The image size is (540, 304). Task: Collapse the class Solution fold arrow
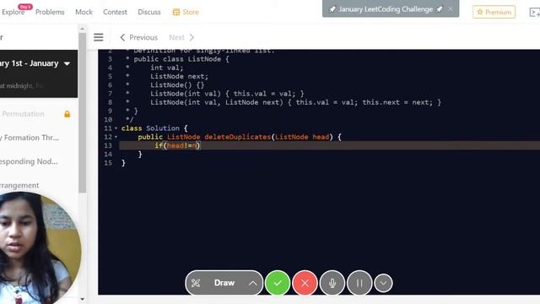click(x=116, y=128)
